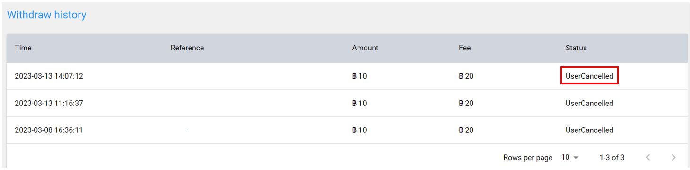Go to next page arrow
Viewport: 690px width, 170px height.
pos(673,157)
